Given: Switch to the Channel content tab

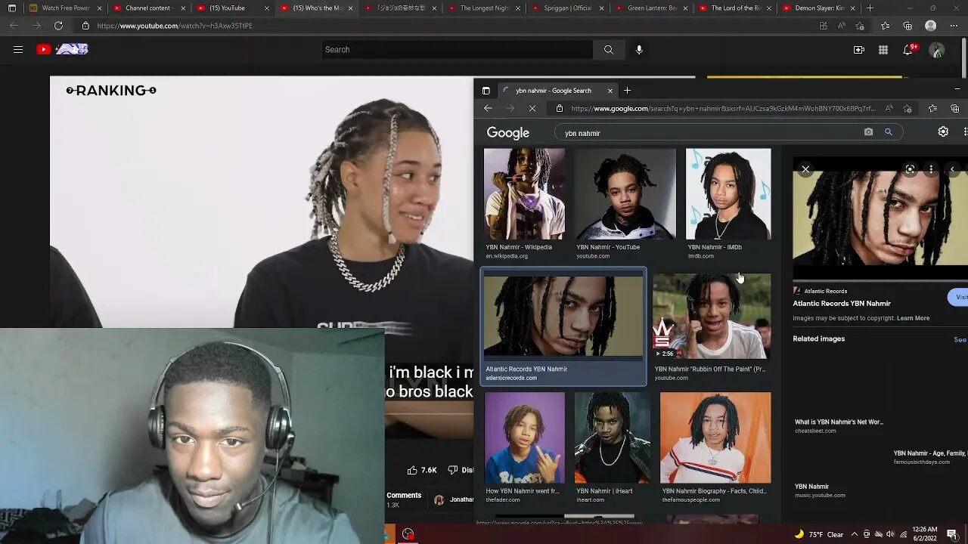Looking at the screenshot, I should click(x=147, y=8).
